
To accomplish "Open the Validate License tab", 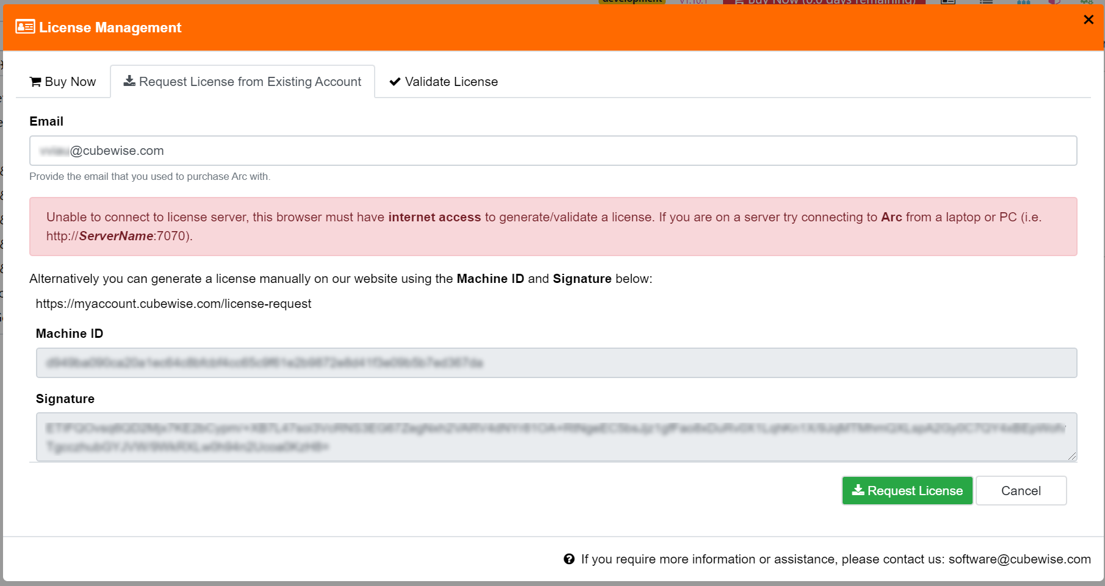I will pos(444,82).
